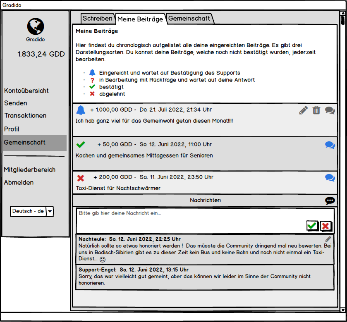Click the scrollbar down arrow

pyautogui.click(x=342, y=310)
